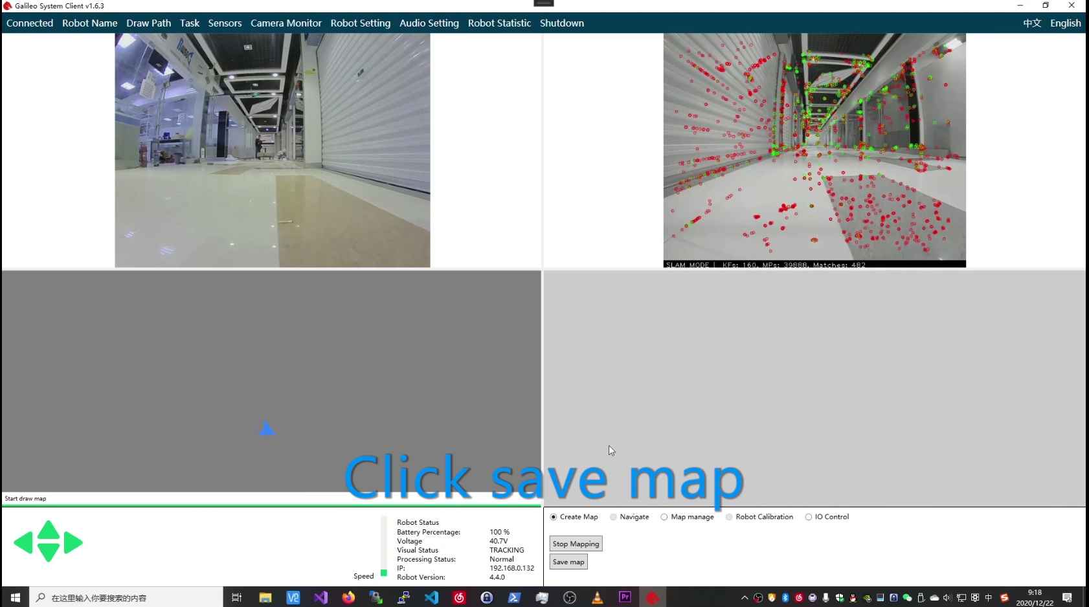Open Firefox from the taskbar
The image size is (1089, 607).
348,597
